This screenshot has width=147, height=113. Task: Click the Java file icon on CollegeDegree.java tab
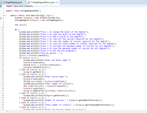[x=1, y=2]
